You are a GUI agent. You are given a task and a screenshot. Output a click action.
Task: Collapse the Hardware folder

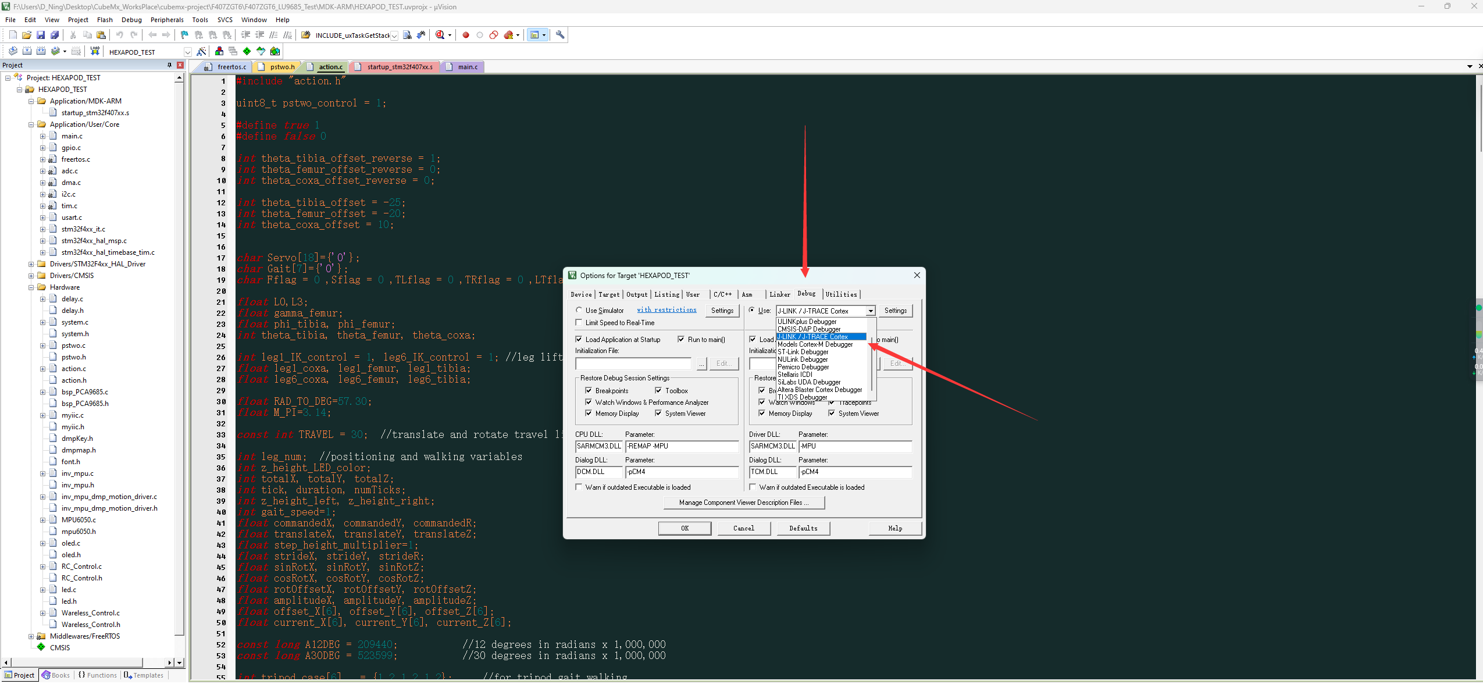(31, 287)
